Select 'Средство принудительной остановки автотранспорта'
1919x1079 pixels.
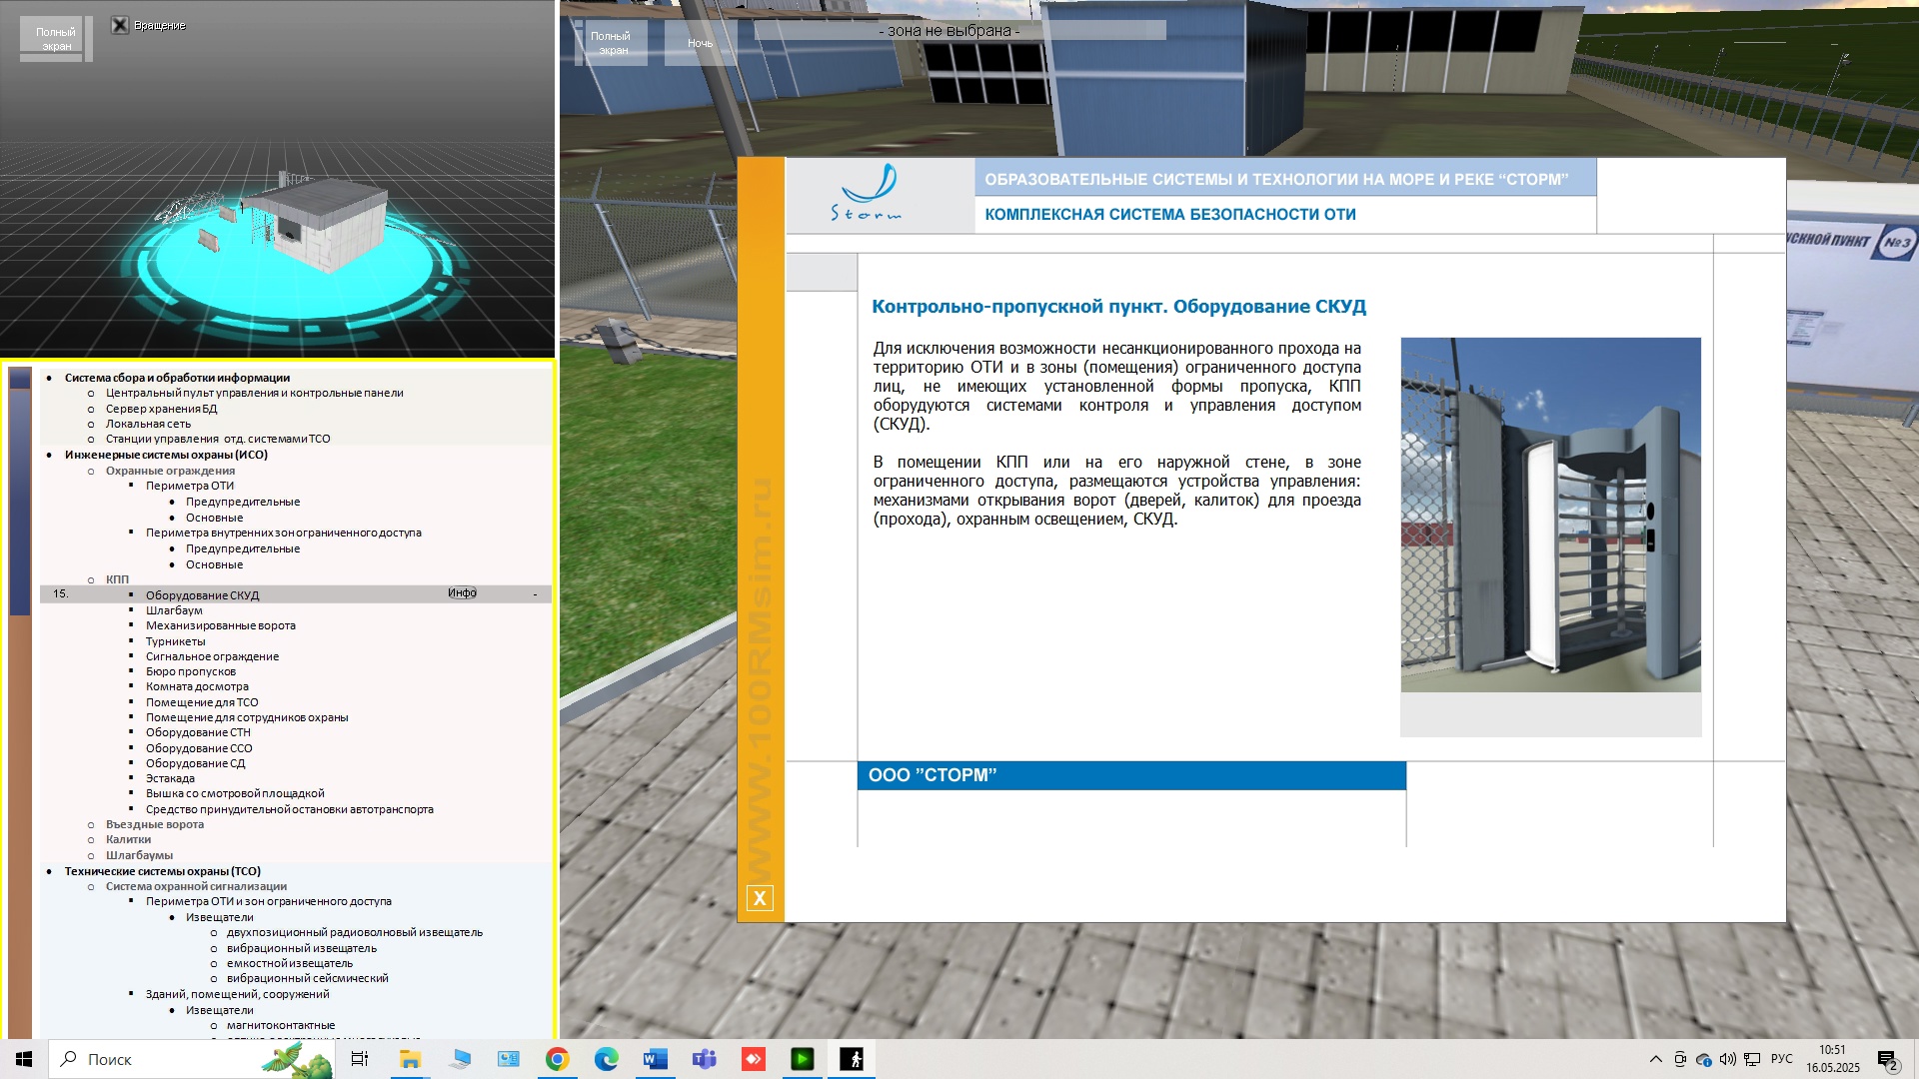(x=290, y=809)
